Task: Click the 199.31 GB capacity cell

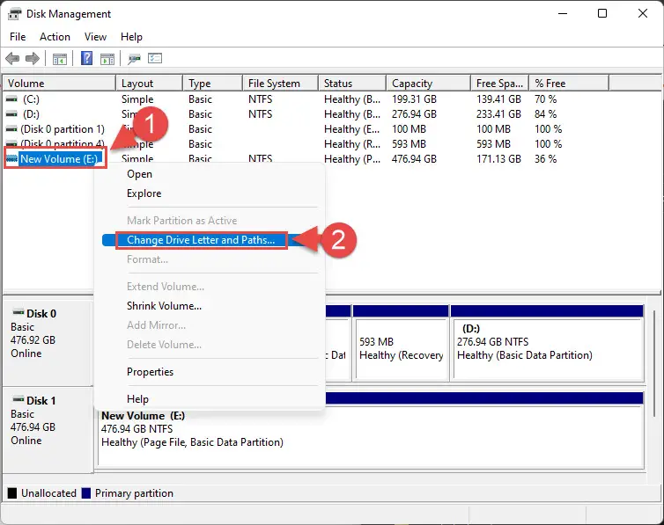Action: pyautogui.click(x=414, y=99)
